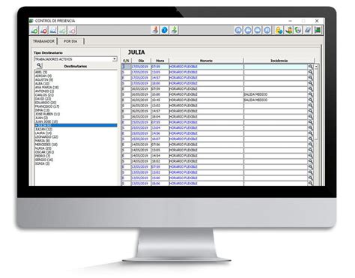Click the green figure icon beside the blue sphere
Image resolution: width=355 pixels, height=278 pixels.
click(174, 30)
